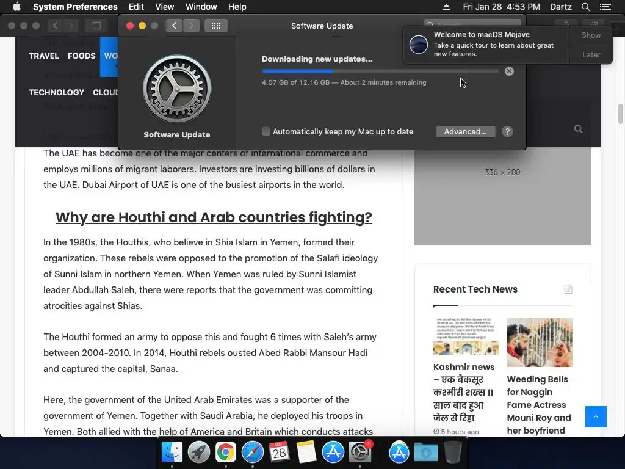The width and height of the screenshot is (625, 469).
Task: Open the Help menu
Action: click(x=237, y=7)
